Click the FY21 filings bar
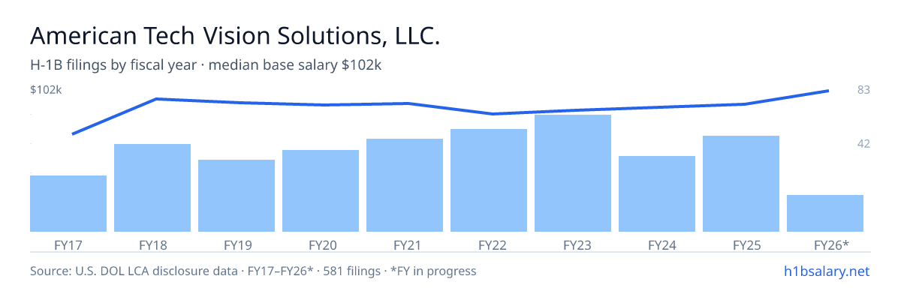Image resolution: width=901 pixels, height=300 pixels. pyautogui.click(x=405, y=185)
